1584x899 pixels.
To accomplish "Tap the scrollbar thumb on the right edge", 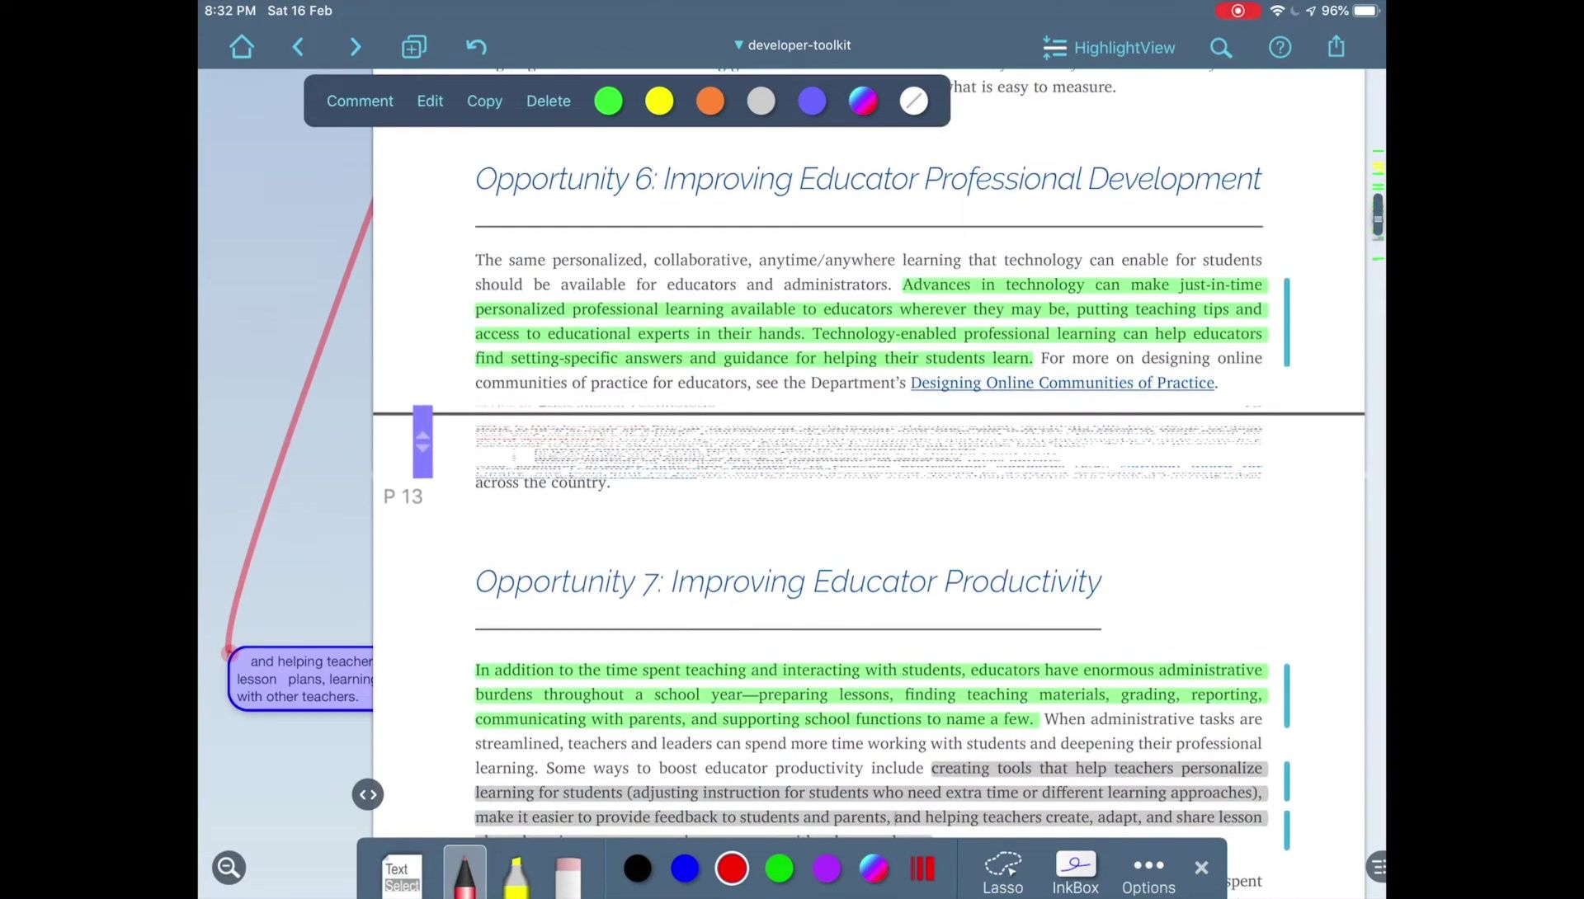I will [1378, 215].
